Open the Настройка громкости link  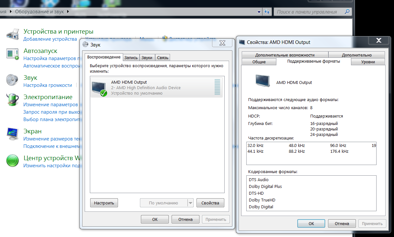[48, 85]
